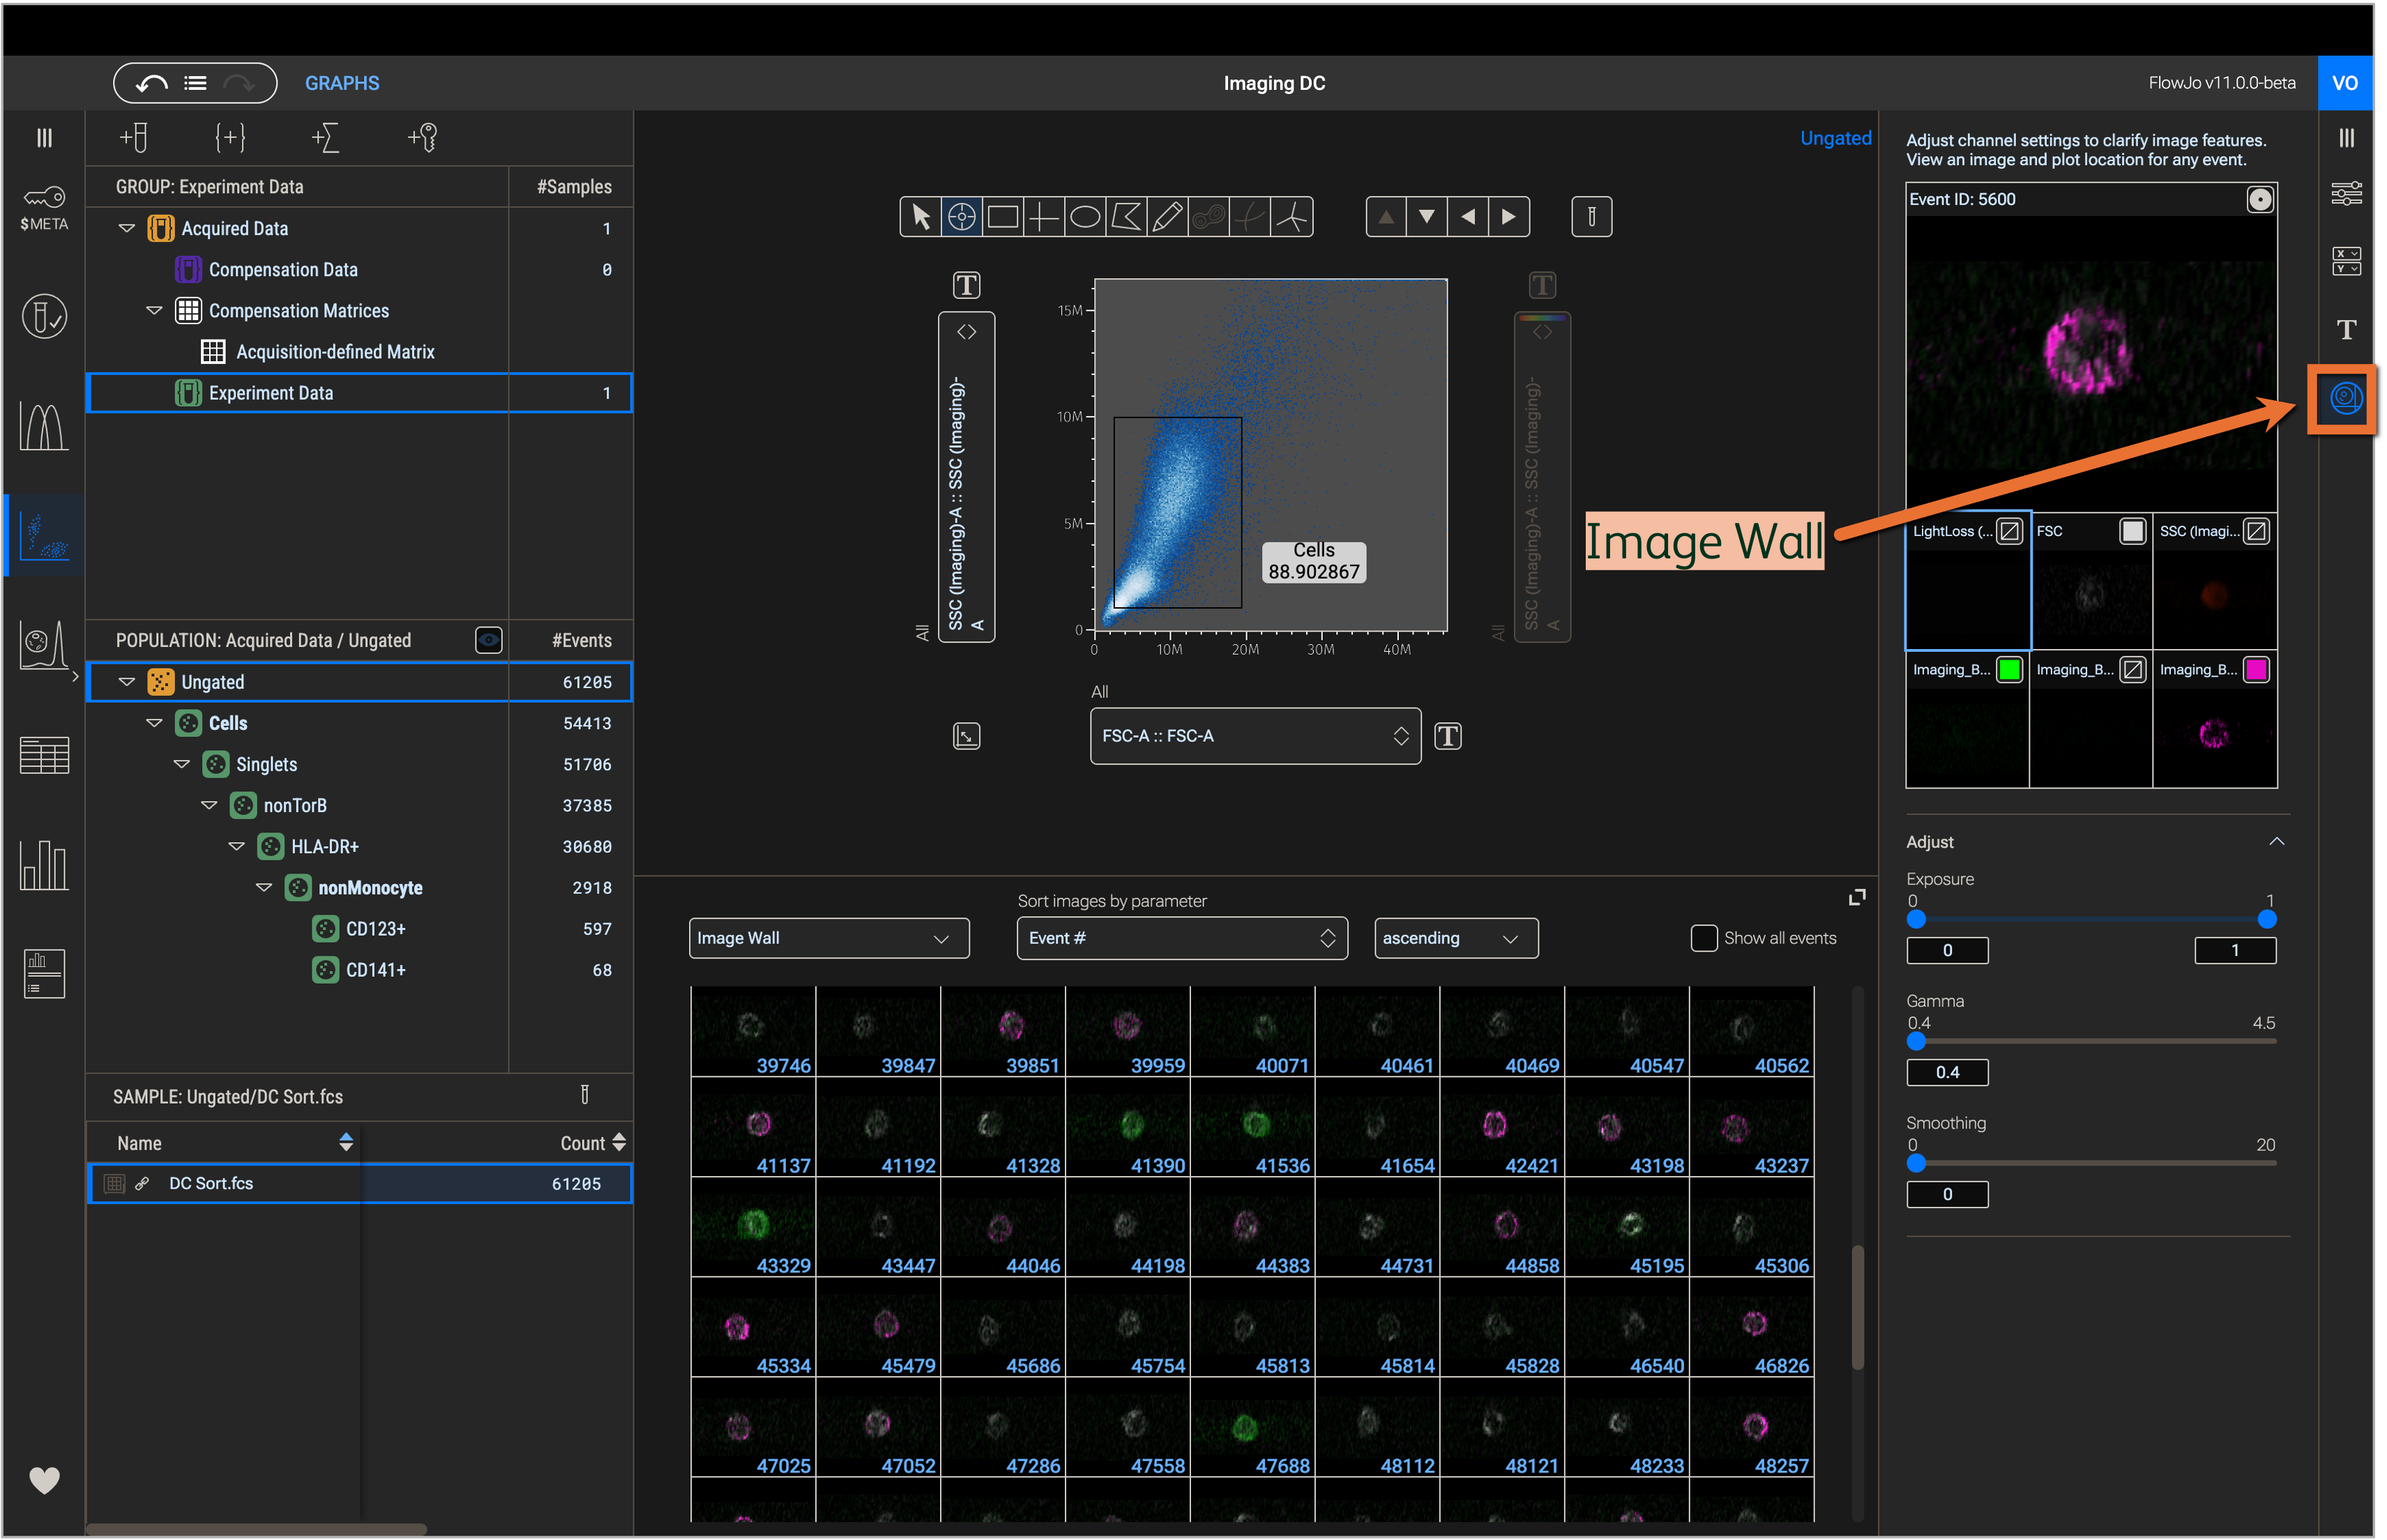2387x1540 pixels.
Task: Select the quadrant crosshair gate tool
Action: [1044, 217]
